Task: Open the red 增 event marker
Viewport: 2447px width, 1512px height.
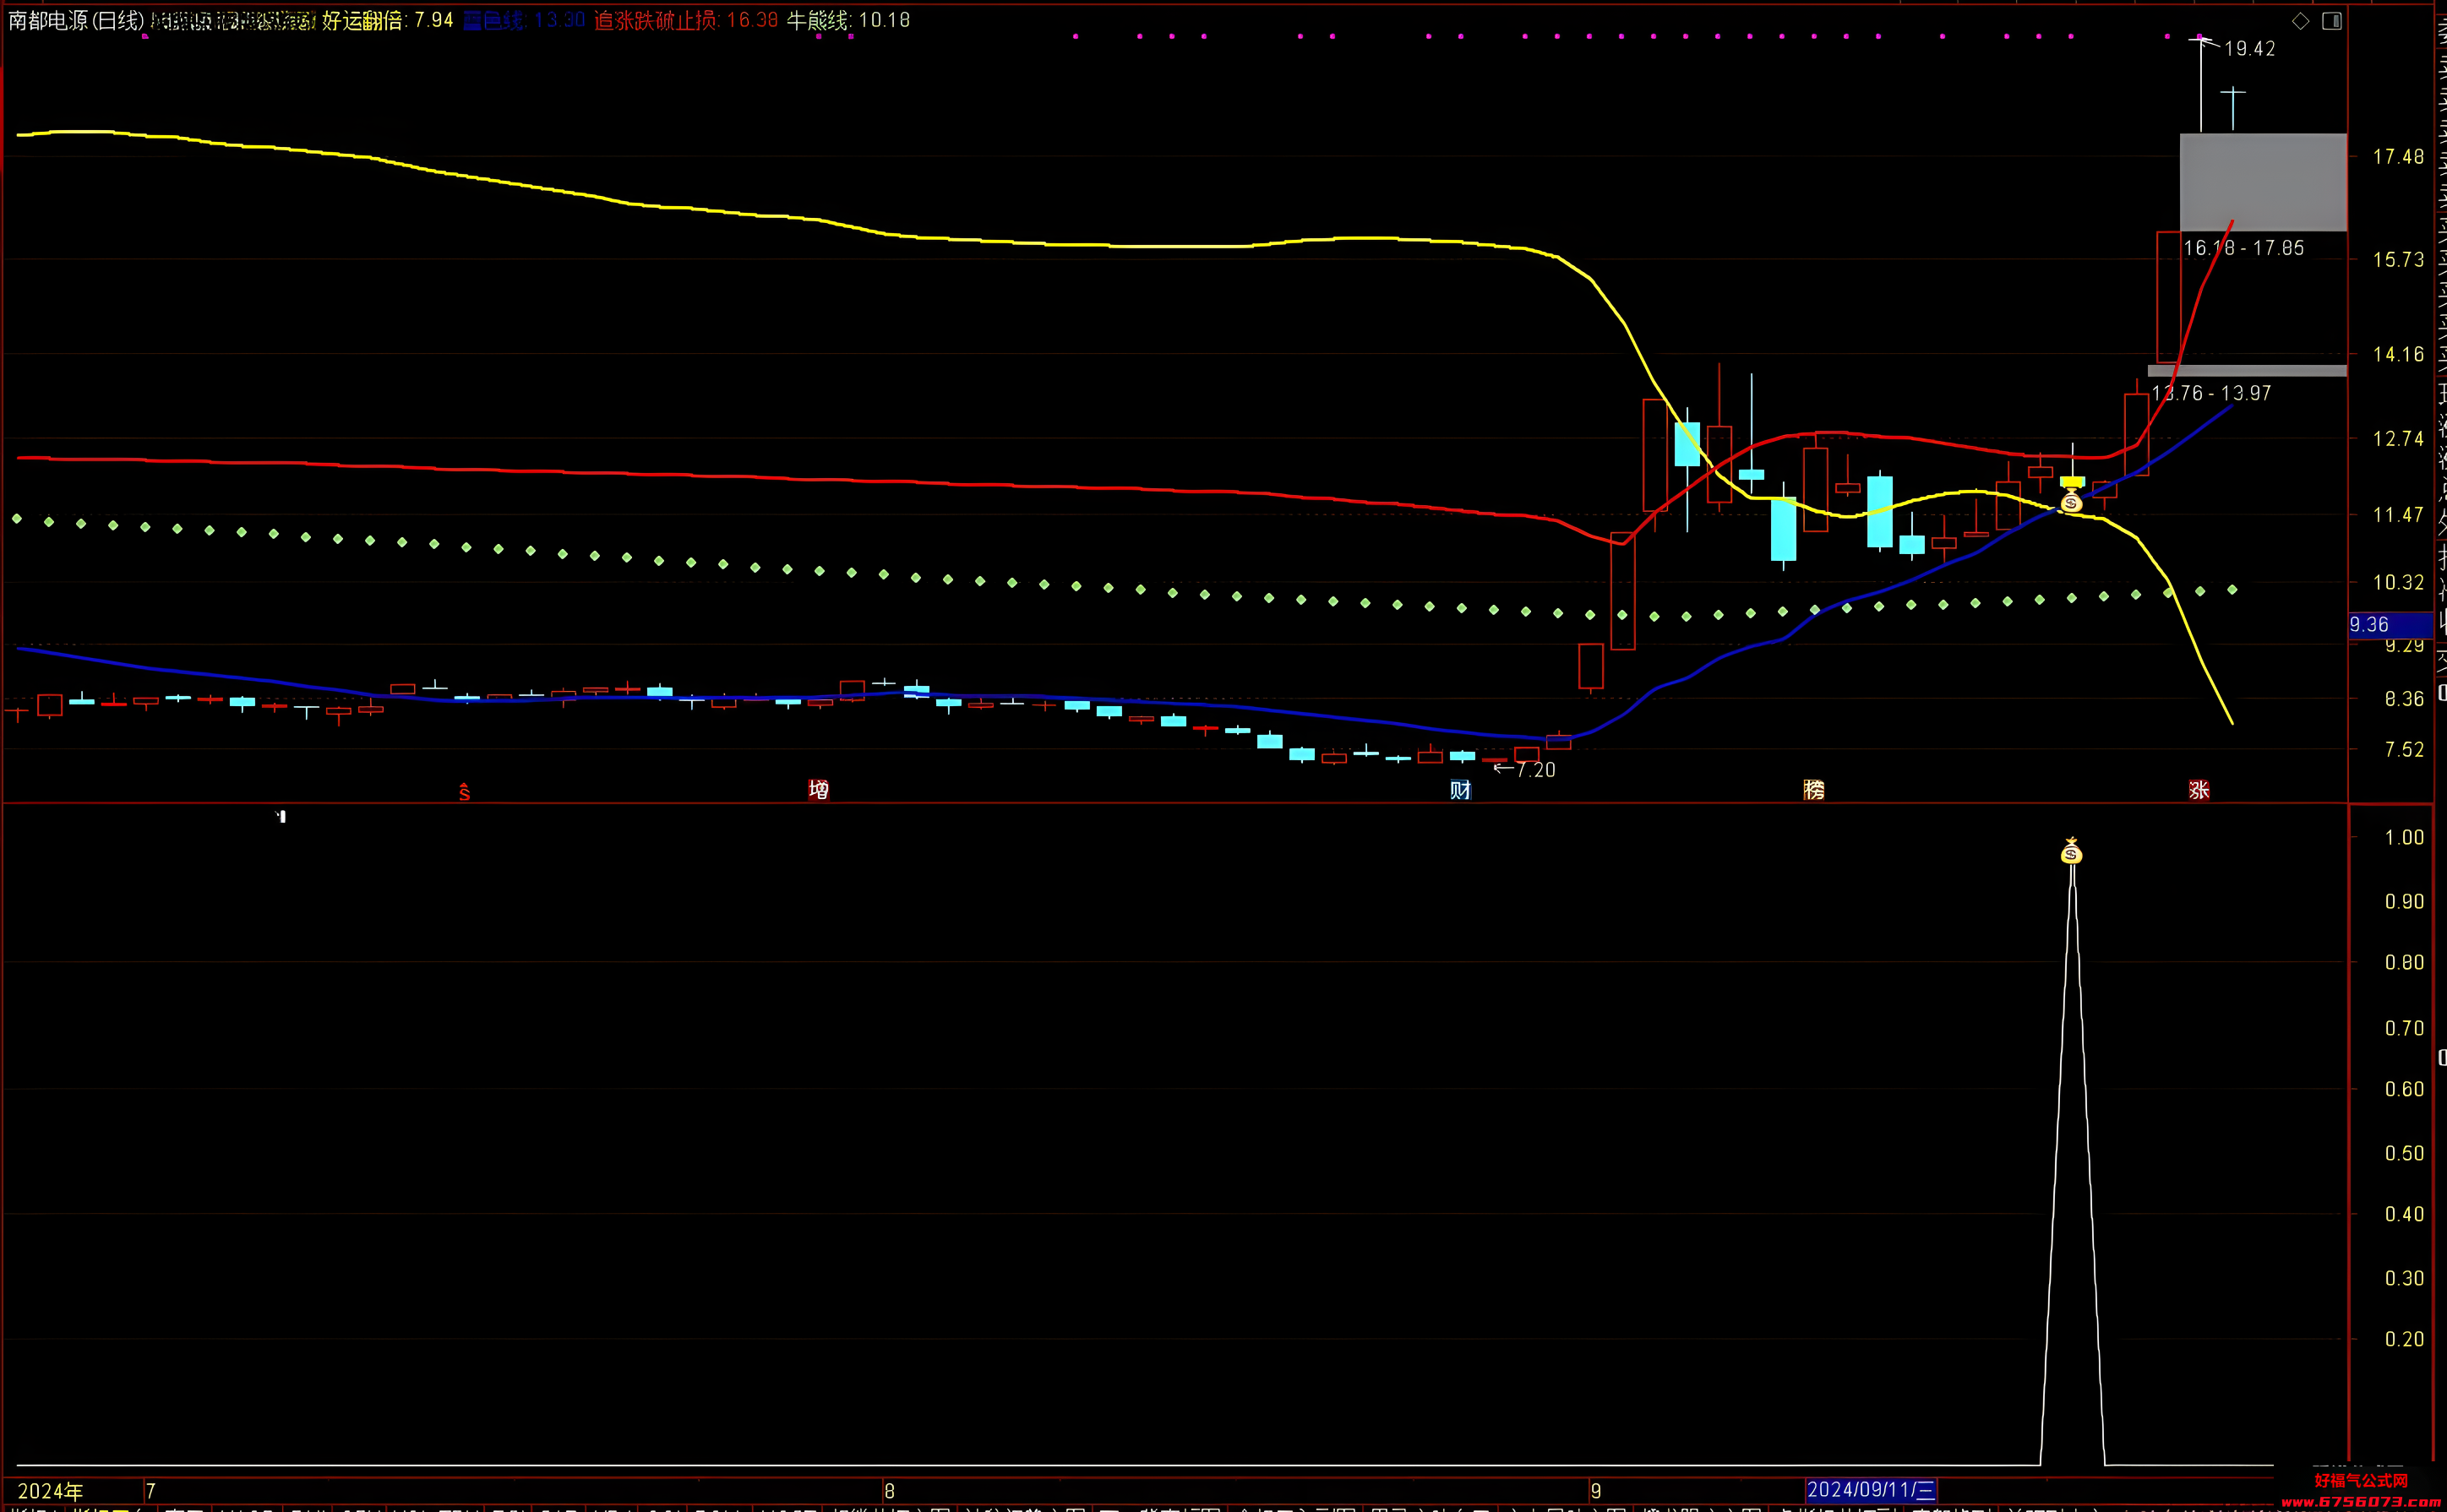Action: (x=818, y=790)
